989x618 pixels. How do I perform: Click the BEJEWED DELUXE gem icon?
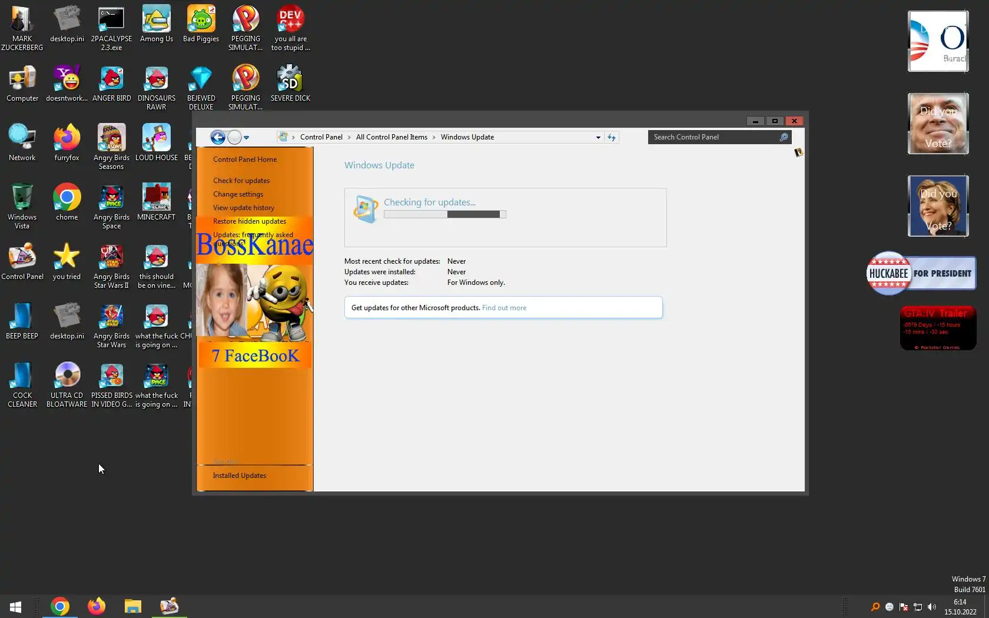201,88
